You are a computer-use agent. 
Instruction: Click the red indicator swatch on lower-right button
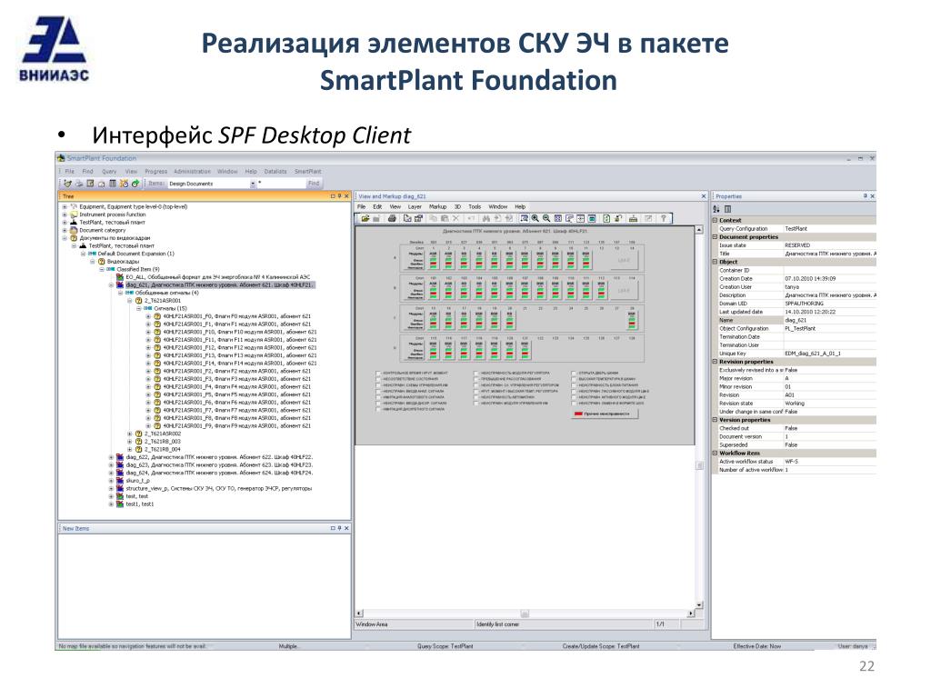click(x=578, y=414)
